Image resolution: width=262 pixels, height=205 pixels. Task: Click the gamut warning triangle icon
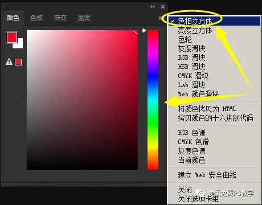tap(9, 62)
